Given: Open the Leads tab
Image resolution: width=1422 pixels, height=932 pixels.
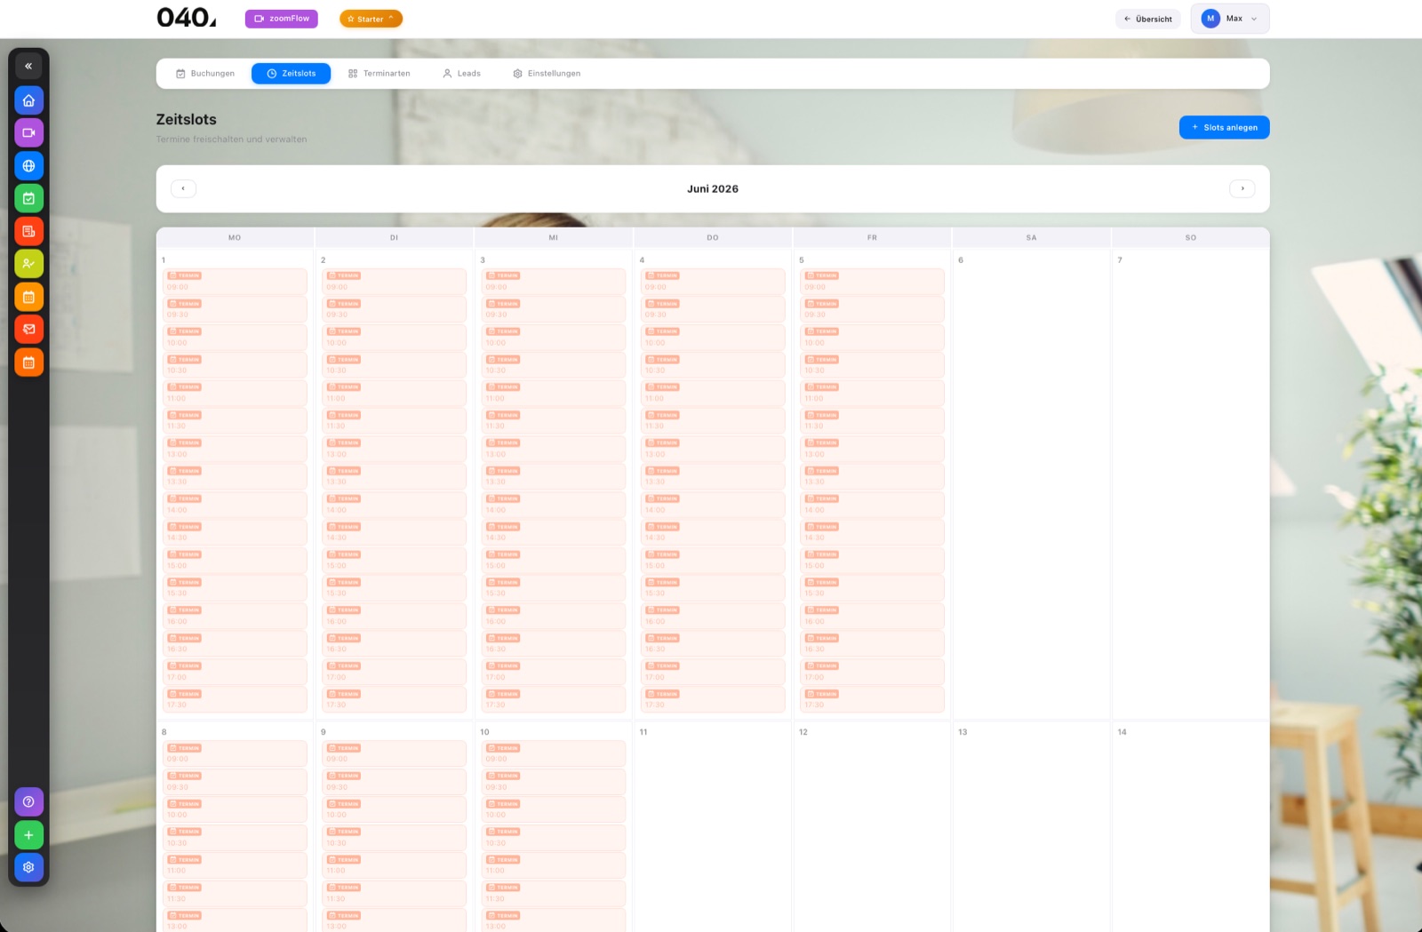Looking at the screenshot, I should [462, 74].
